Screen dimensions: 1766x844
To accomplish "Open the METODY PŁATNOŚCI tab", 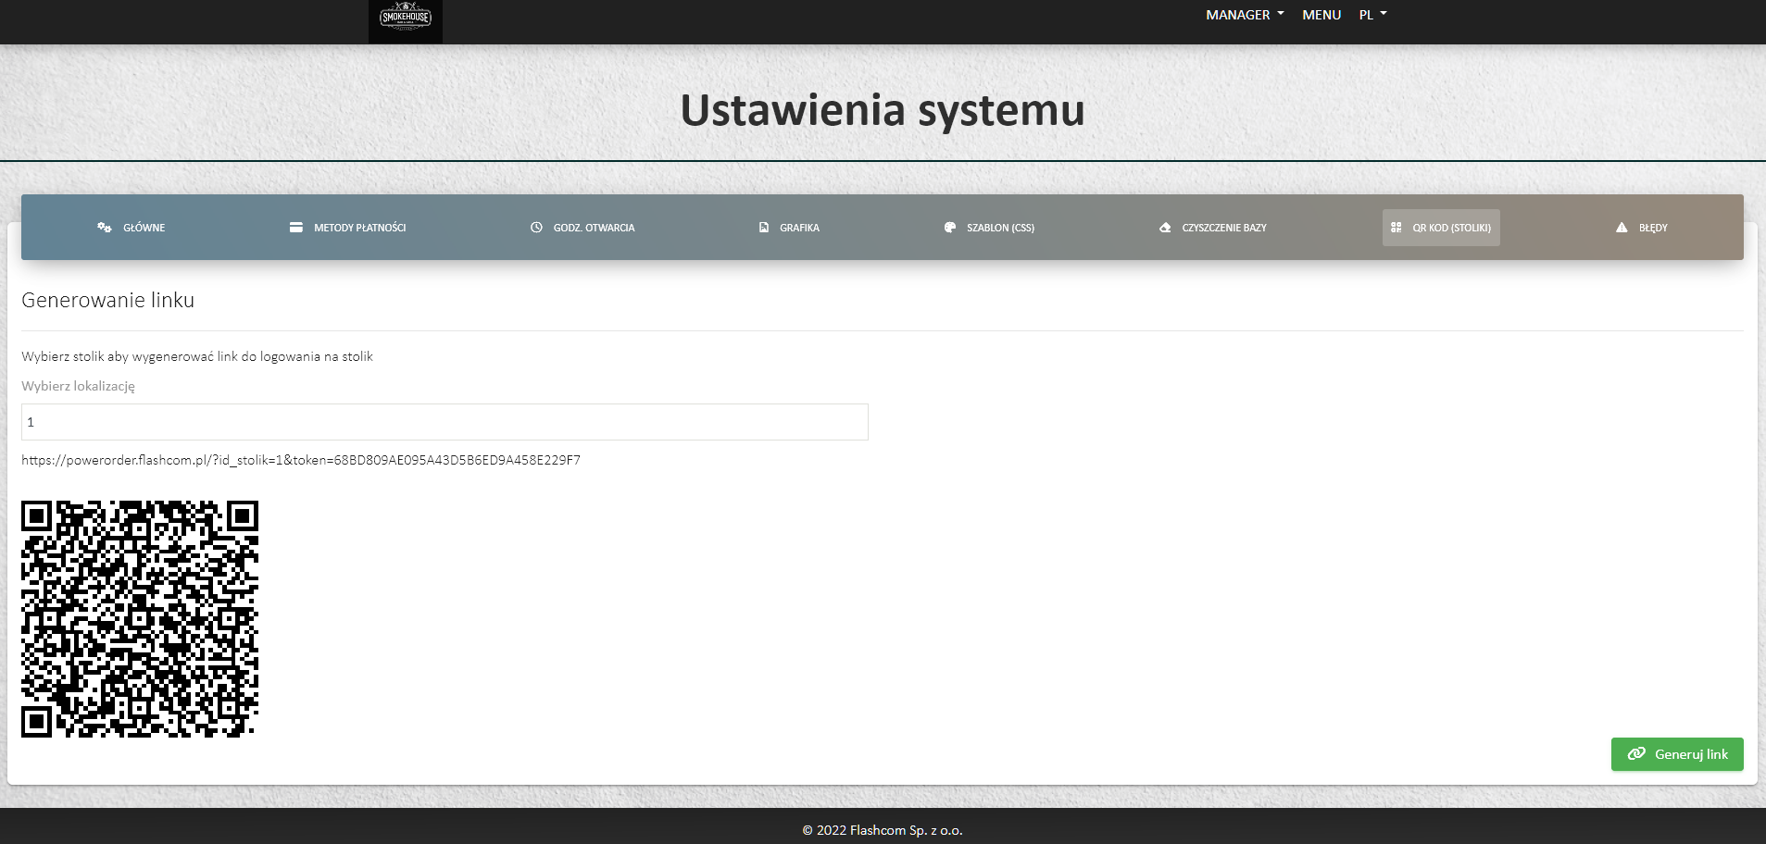I will [347, 228].
